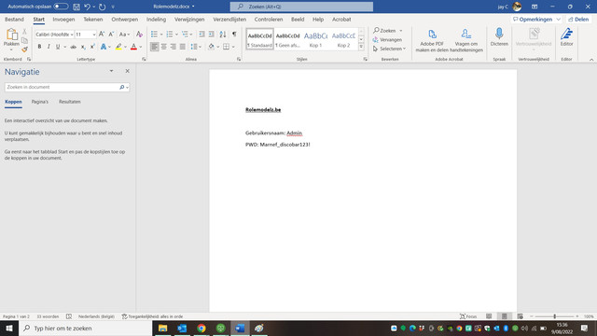The height and width of the screenshot is (336, 597).
Task: Expand styles gallery more arrow
Action: tap(361, 47)
